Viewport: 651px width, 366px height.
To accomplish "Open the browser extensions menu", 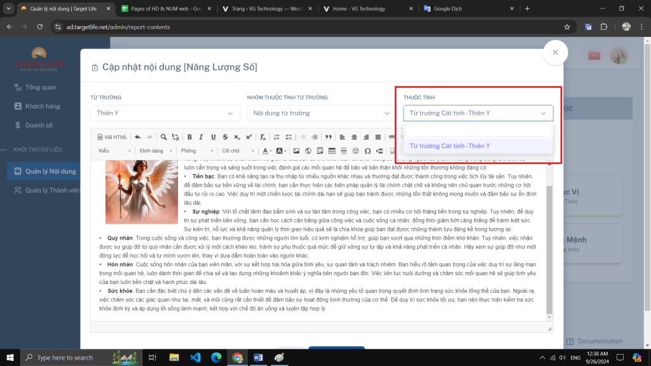I will 604,27.
